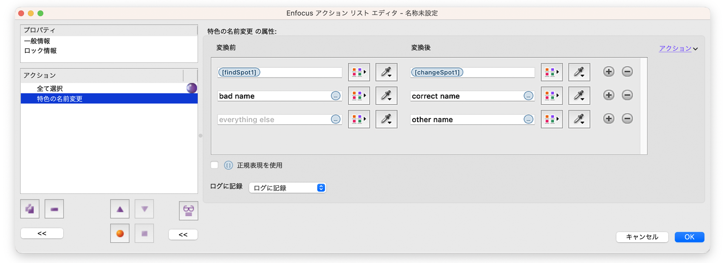Click the panel splitter handle dot
The width and height of the screenshot is (726, 263).
tap(200, 136)
